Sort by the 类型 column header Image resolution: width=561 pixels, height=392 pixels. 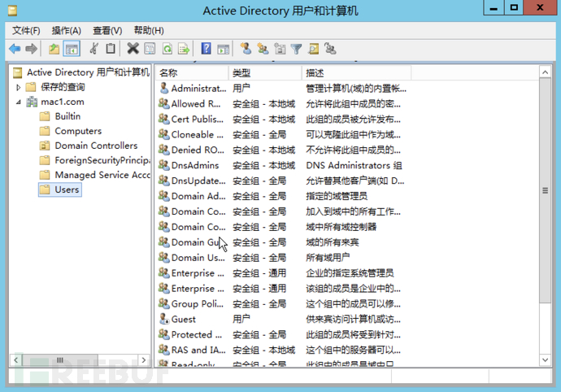265,73
